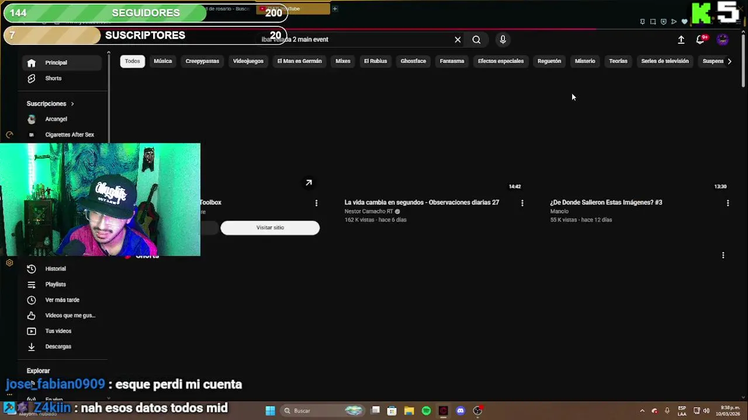
Task: Click the browser shield blocker icon
Action: 663,22
